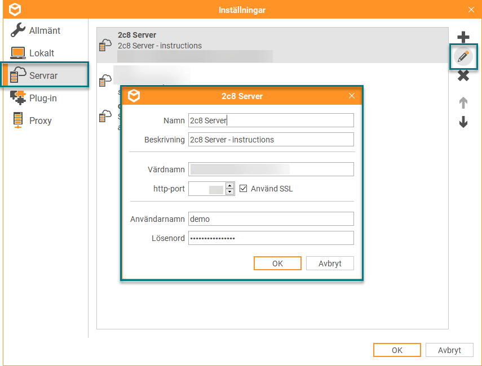Focus the Namn input field
The height and width of the screenshot is (366, 482).
pos(271,120)
